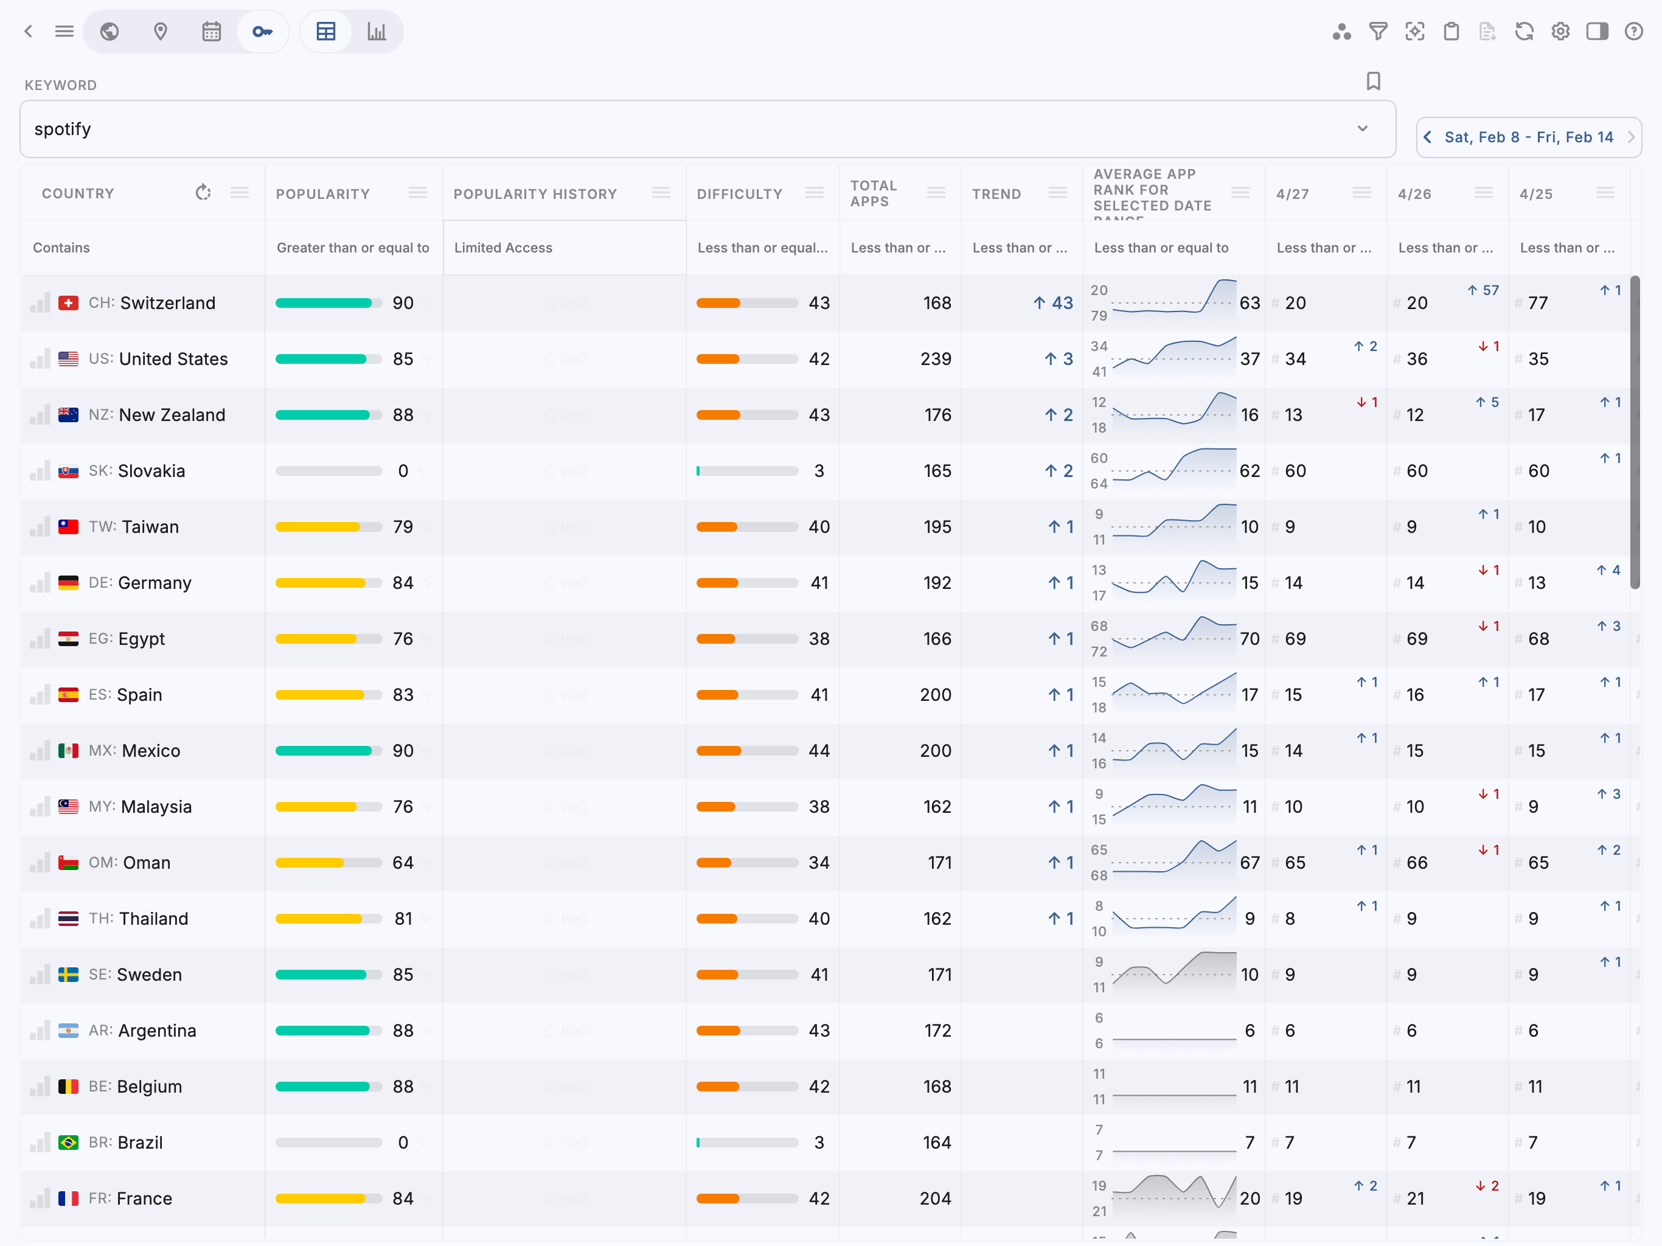The height and width of the screenshot is (1246, 1662).
Task: Expand the spotify keyword dropdown
Action: pos(1362,128)
